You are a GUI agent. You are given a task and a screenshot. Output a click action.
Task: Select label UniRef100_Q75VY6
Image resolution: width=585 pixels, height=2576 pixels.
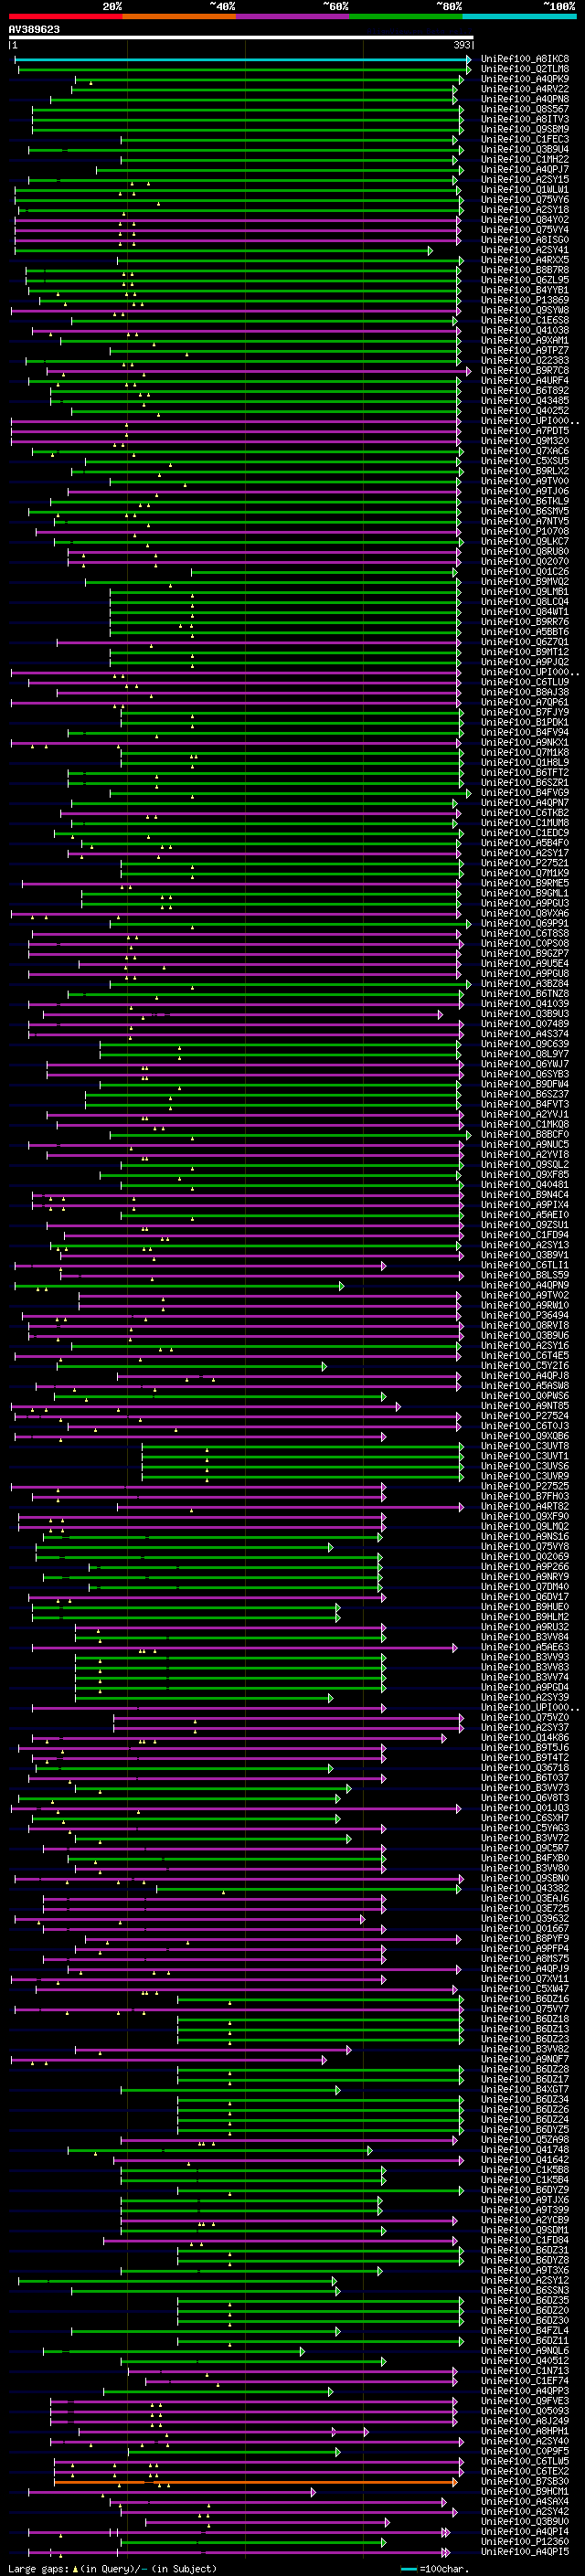(x=525, y=199)
